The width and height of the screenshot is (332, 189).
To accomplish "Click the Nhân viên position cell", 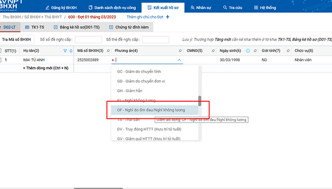I will pos(303,60).
